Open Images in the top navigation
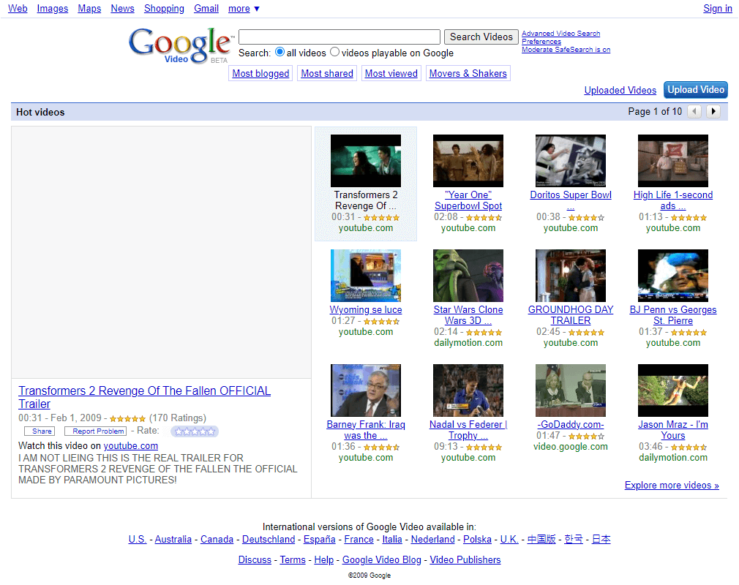Viewport: 739px width, 585px height. point(52,9)
